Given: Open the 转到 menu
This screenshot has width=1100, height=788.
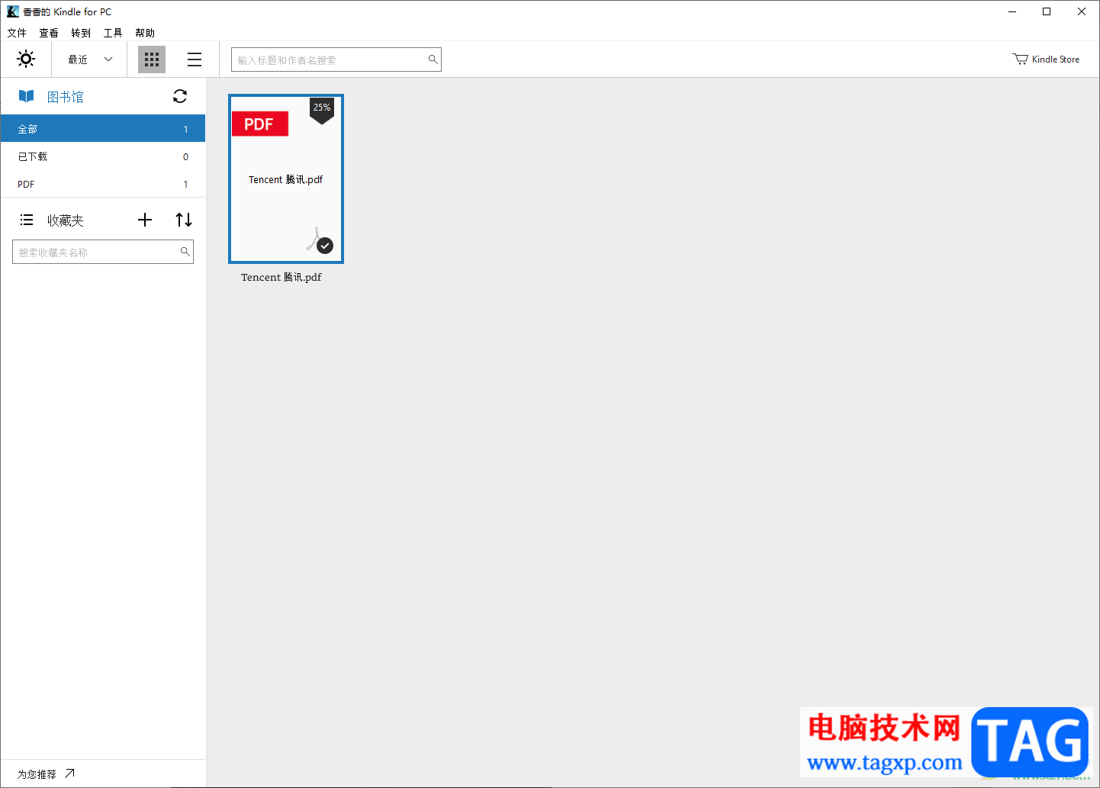Looking at the screenshot, I should (x=81, y=33).
